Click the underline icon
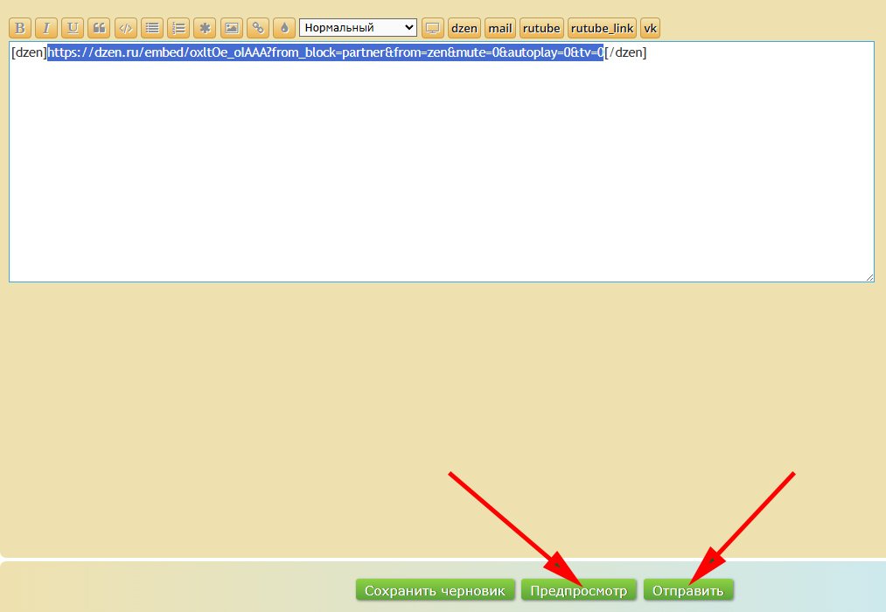The image size is (886, 612). (73, 28)
